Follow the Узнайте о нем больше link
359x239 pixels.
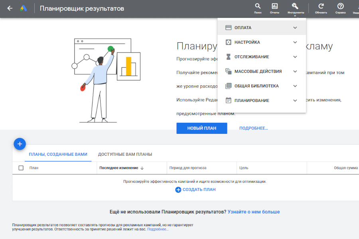click(x=254, y=212)
